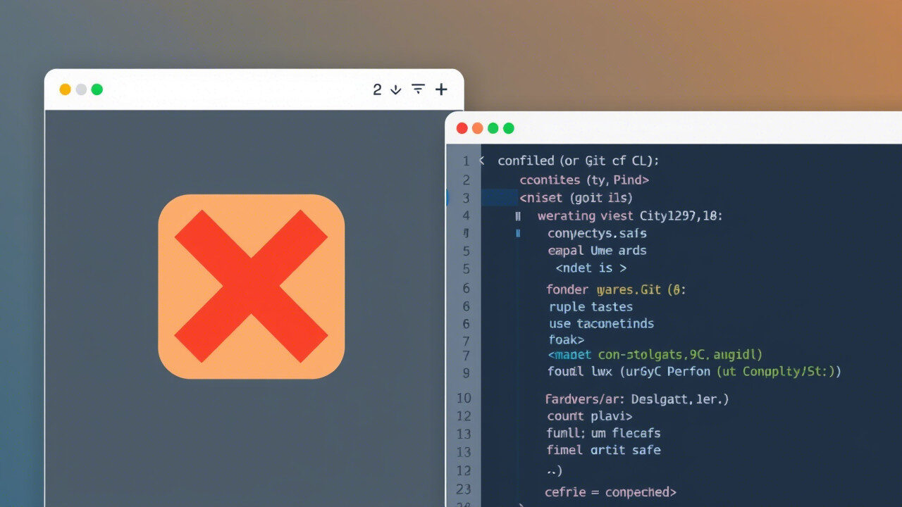
Task: Click line number 10 in editor gutter
Action: click(x=463, y=399)
